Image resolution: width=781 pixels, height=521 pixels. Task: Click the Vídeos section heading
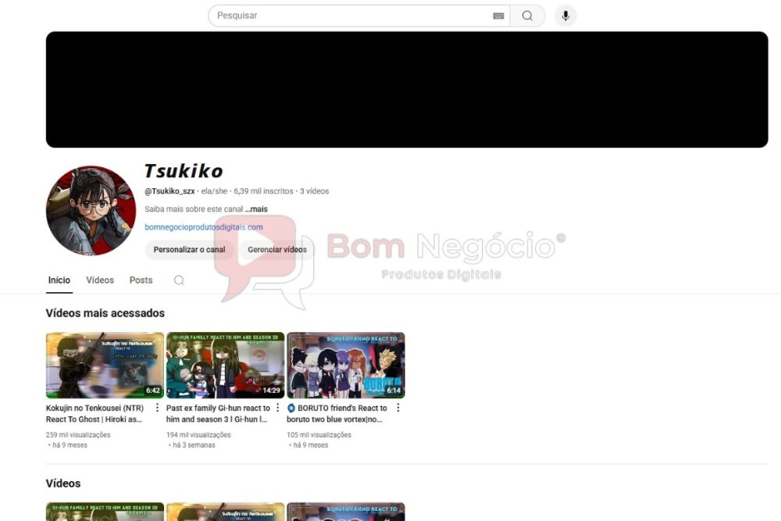click(x=63, y=484)
